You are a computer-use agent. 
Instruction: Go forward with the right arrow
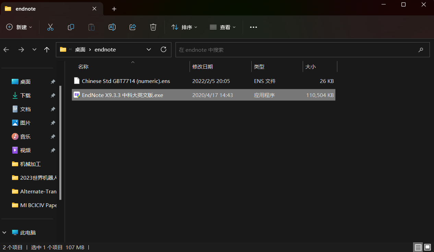[x=21, y=50]
